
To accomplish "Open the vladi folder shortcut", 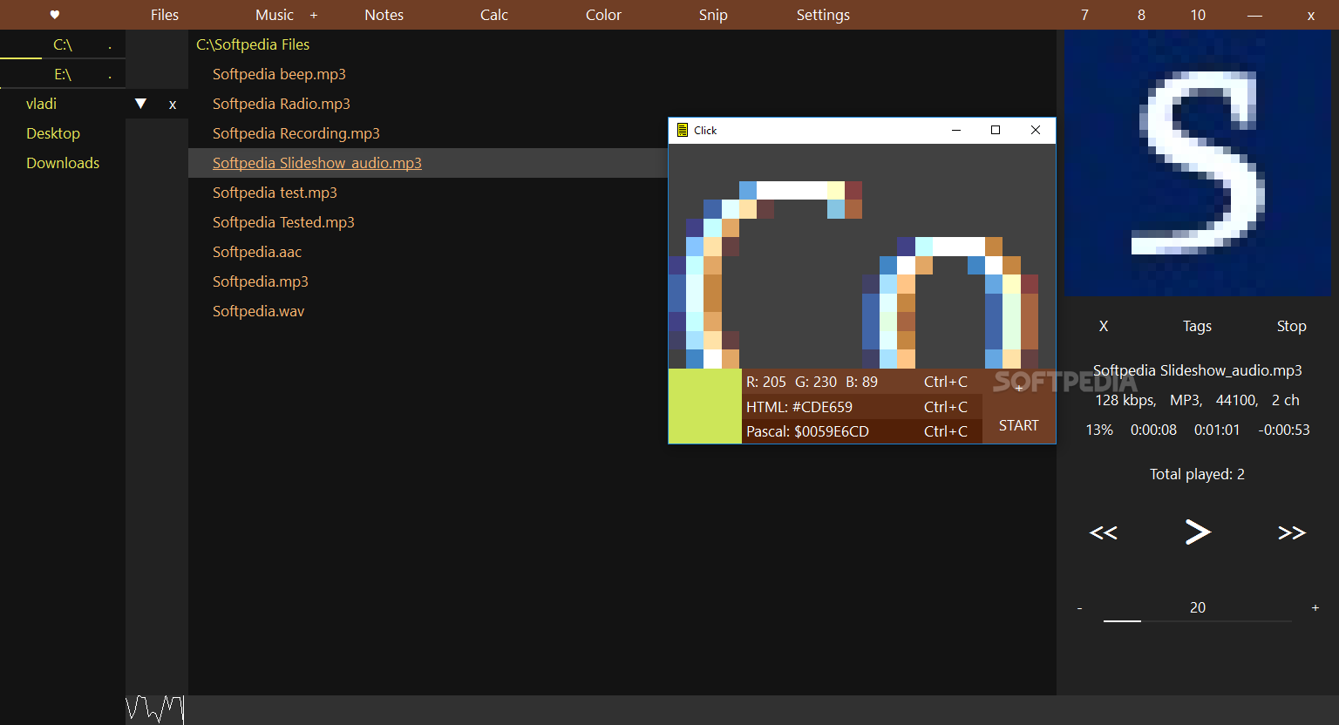I will [41, 104].
